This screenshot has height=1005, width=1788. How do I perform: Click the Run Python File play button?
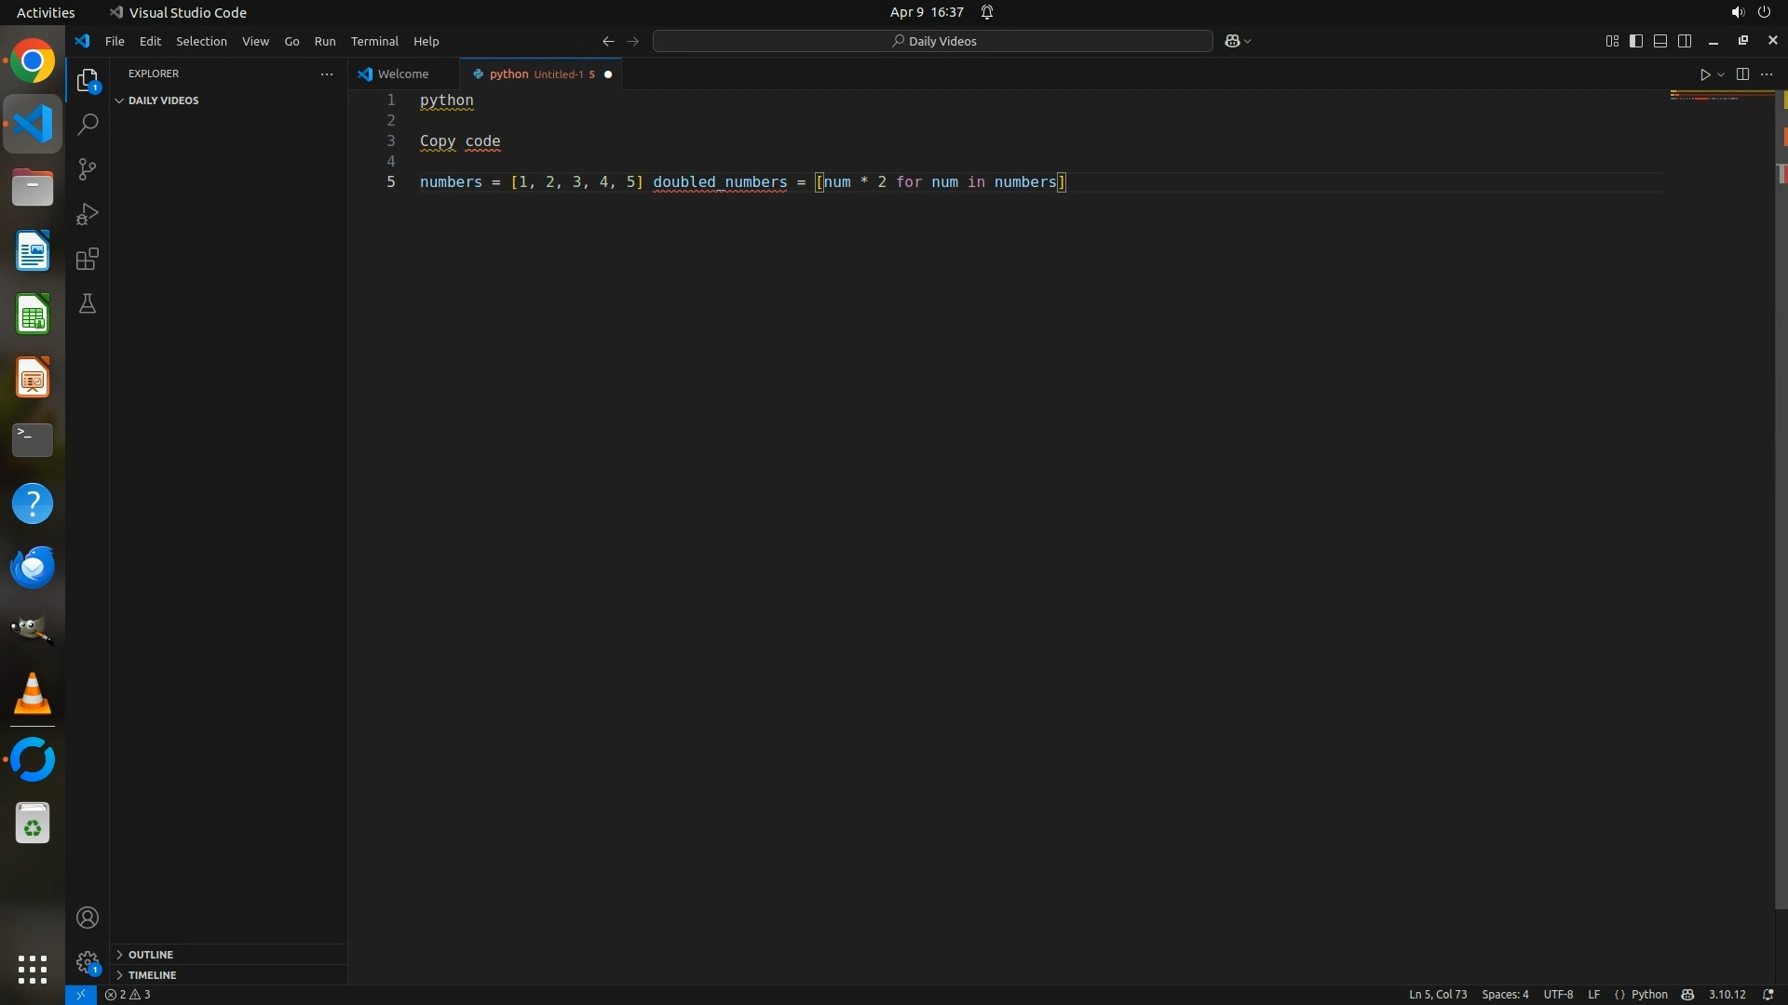coord(1705,74)
